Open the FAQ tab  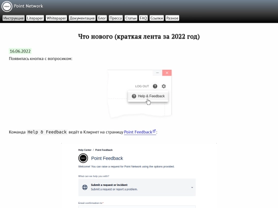point(143,18)
